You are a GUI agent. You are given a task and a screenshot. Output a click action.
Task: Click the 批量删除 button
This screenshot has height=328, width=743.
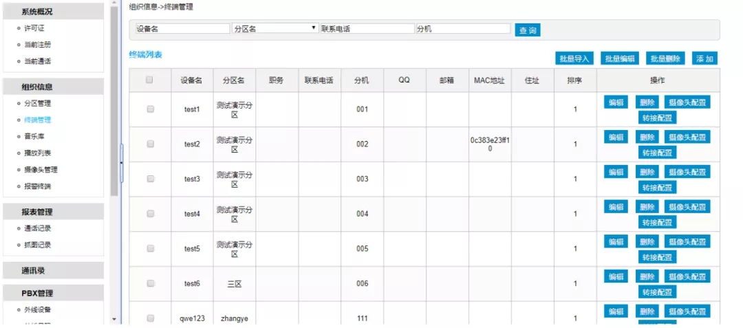[665, 58]
